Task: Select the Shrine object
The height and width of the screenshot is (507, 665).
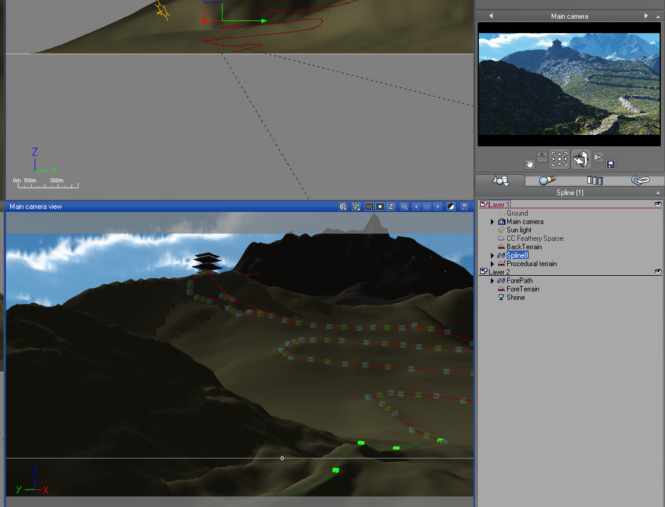Action: pos(516,297)
